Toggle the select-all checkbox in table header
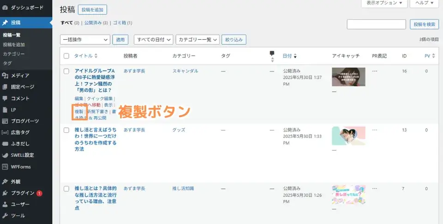 66,56
